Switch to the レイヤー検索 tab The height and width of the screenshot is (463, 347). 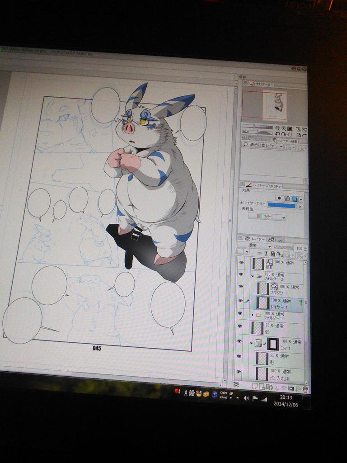285,141
